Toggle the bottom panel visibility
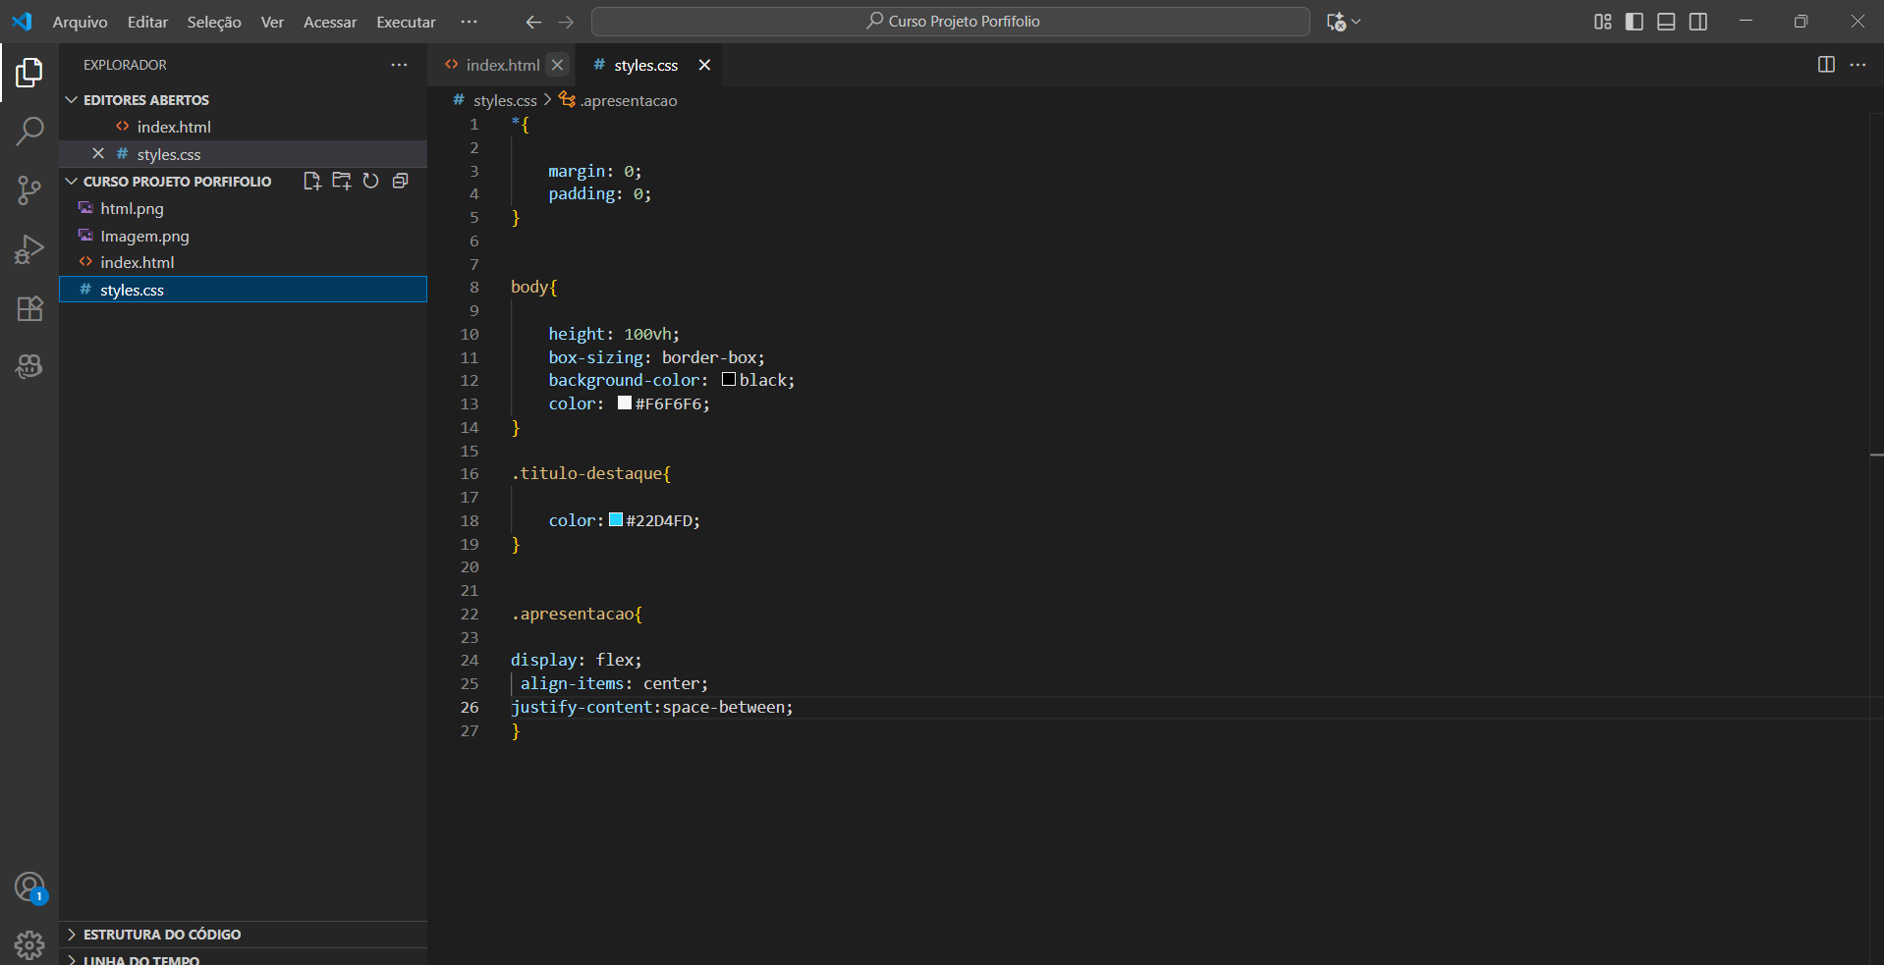This screenshot has height=965, width=1884. (1666, 22)
